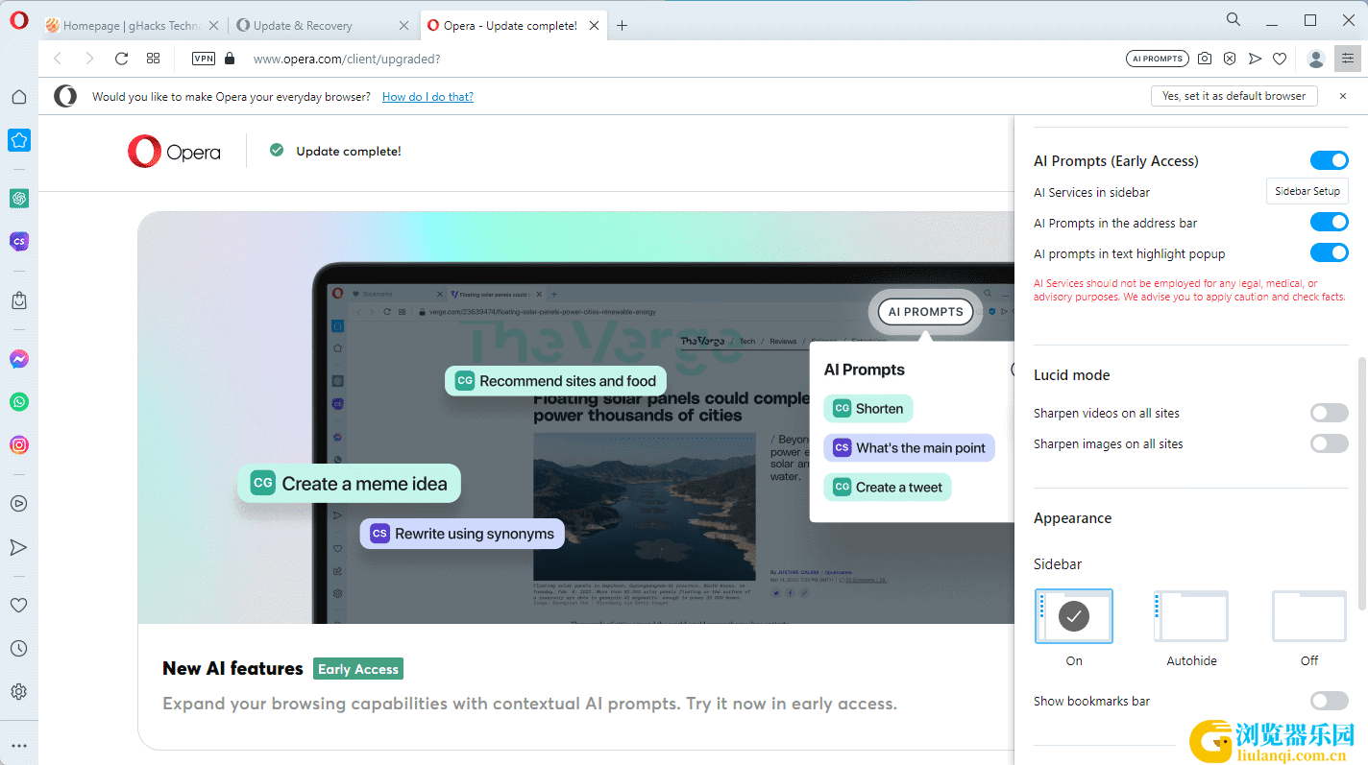1368x765 pixels.
Task: Close the Update complete tab
Action: tap(593, 26)
